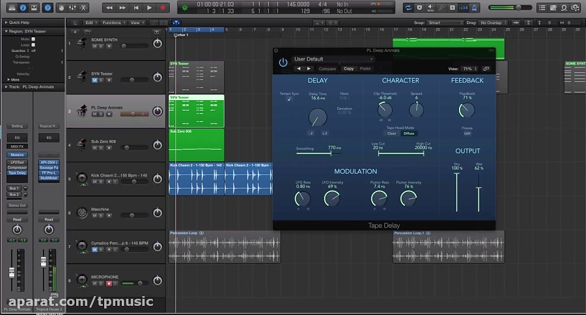Screen dimensions: 586x315
Task: Toggle the Loop checkbox in Region inspector
Action: point(33,45)
